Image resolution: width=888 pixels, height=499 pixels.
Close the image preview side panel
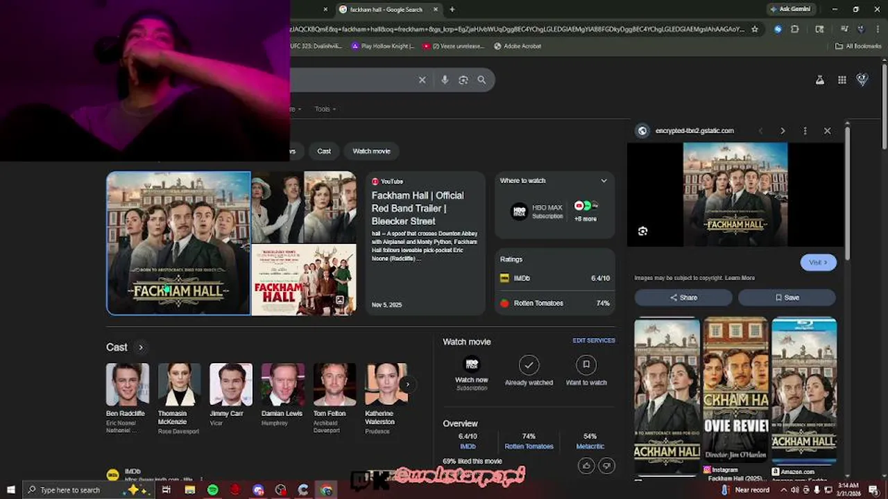pos(827,130)
